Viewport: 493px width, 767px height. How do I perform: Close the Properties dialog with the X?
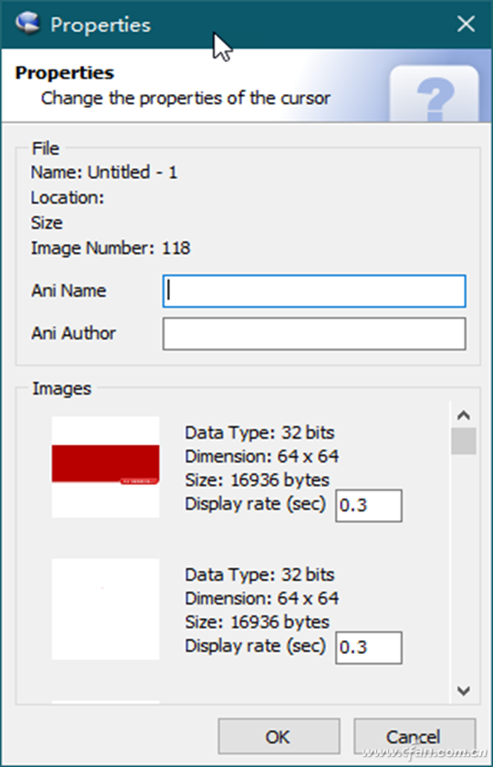pos(466,24)
